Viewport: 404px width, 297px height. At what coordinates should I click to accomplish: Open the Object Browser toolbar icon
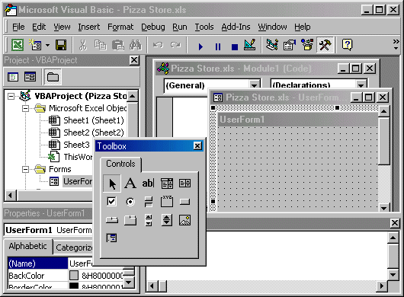307,45
